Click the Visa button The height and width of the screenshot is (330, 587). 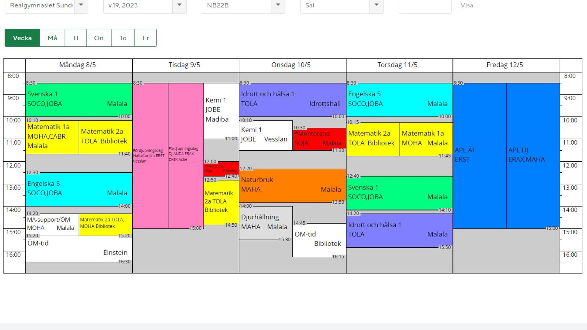(x=467, y=5)
